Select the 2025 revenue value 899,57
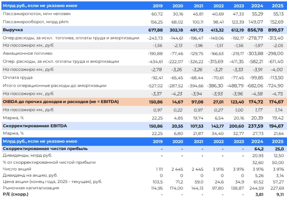 point(275,30)
